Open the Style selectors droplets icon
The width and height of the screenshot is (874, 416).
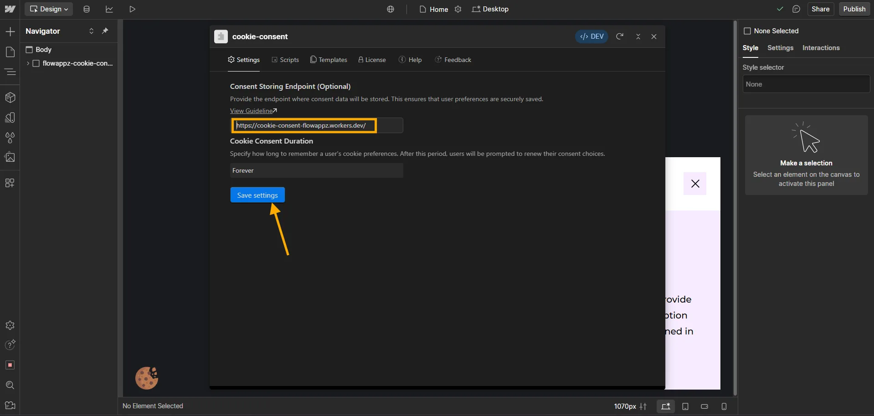[10, 138]
